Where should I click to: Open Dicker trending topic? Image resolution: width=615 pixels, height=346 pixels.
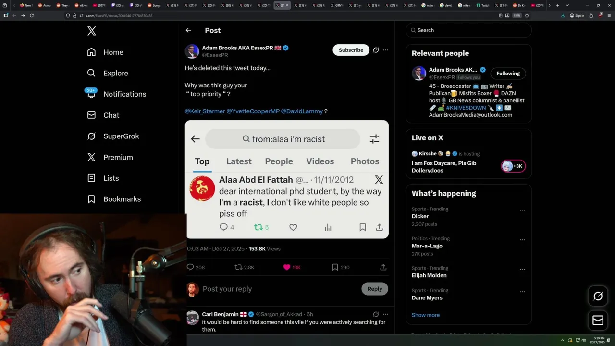point(420,216)
